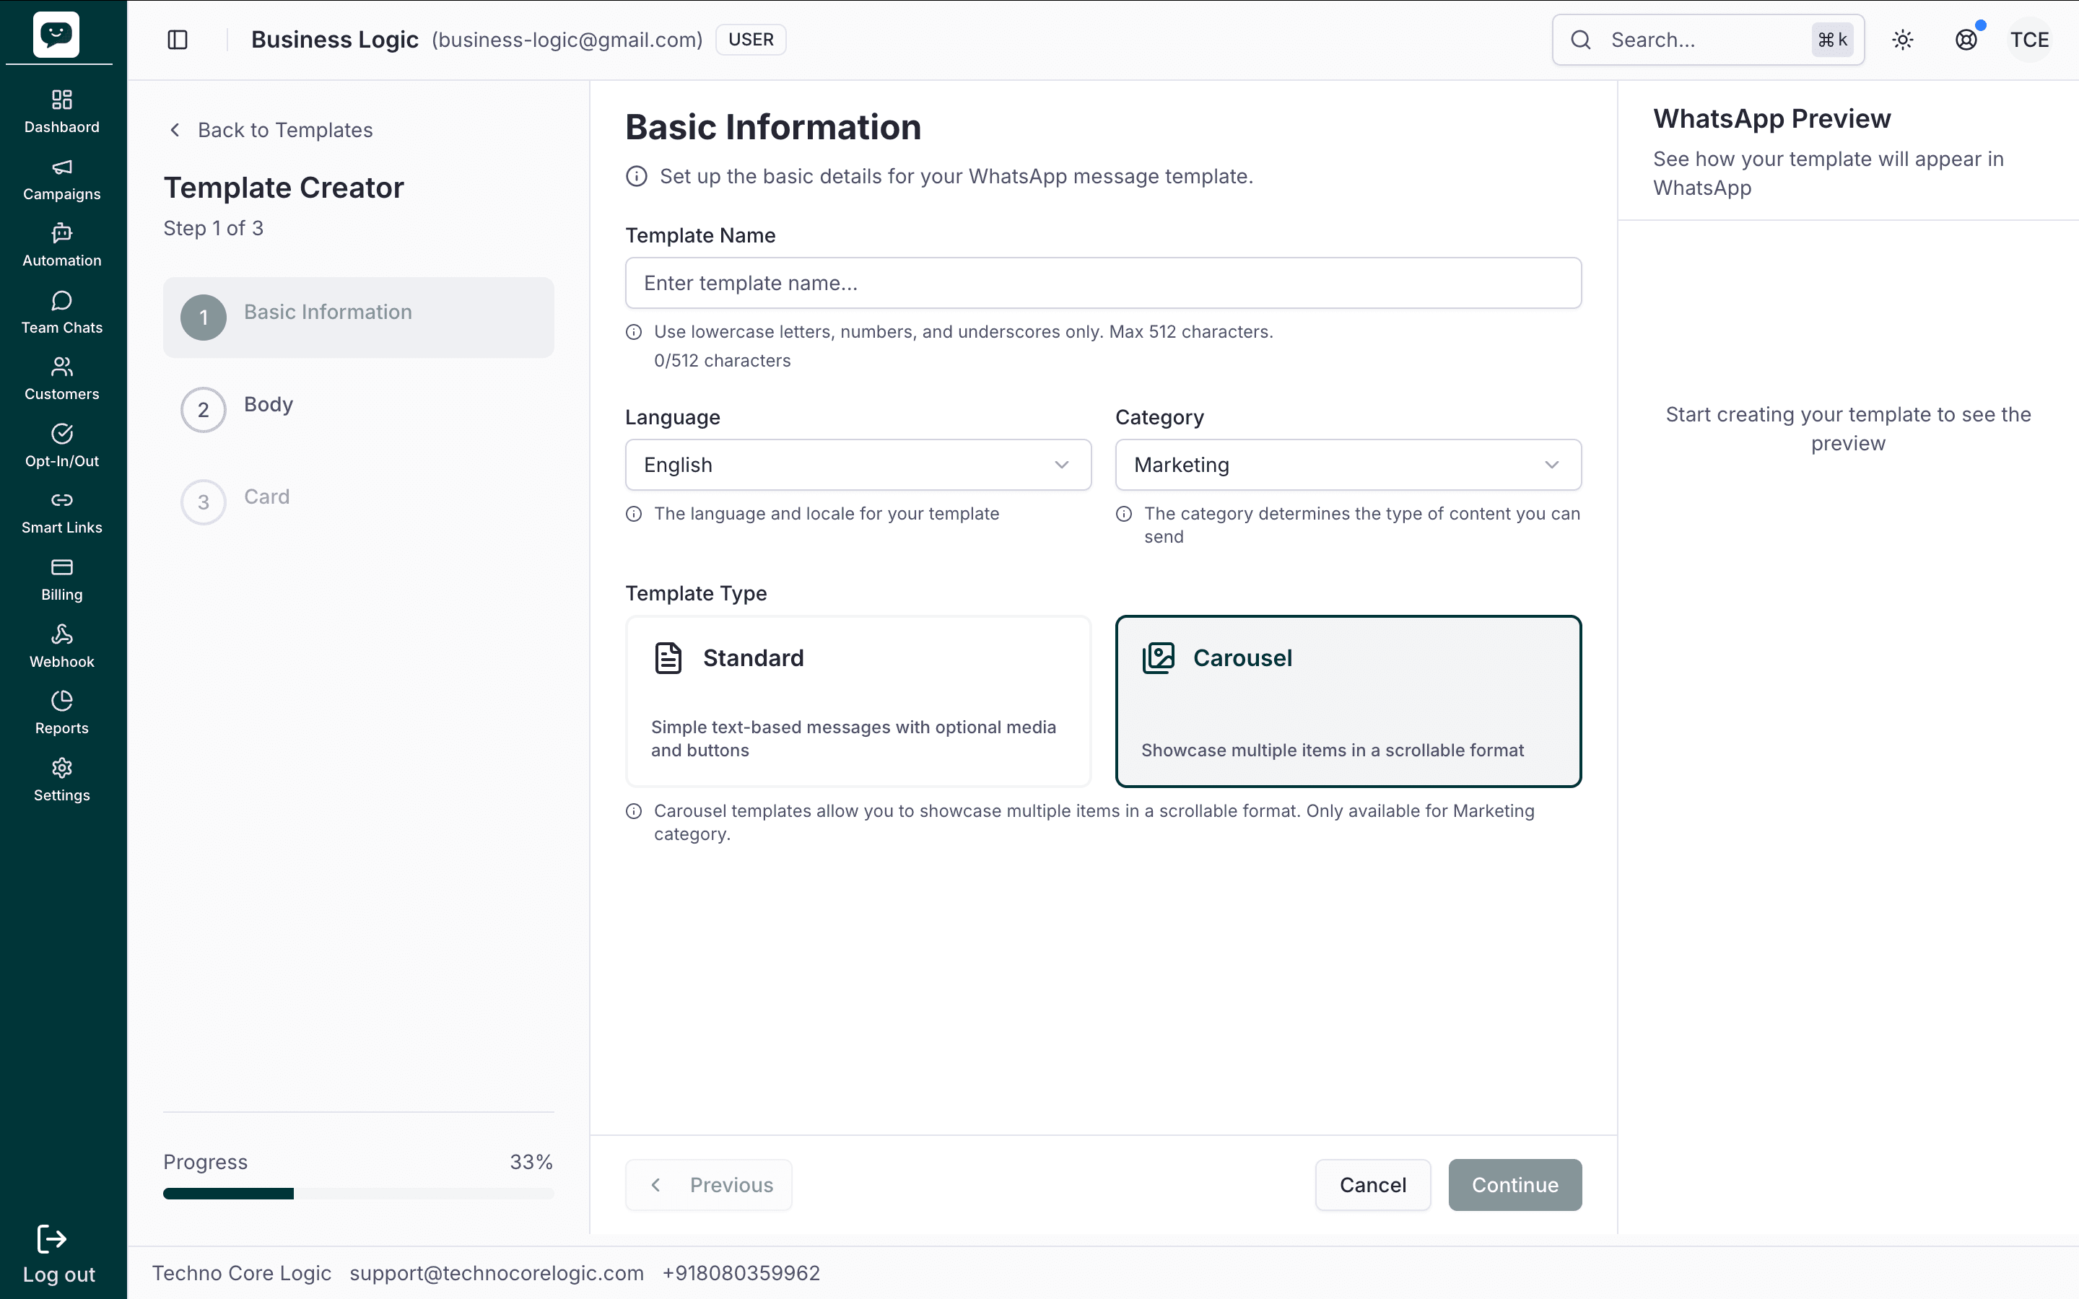The image size is (2079, 1299).
Task: Go to the Body step
Action: click(358, 409)
